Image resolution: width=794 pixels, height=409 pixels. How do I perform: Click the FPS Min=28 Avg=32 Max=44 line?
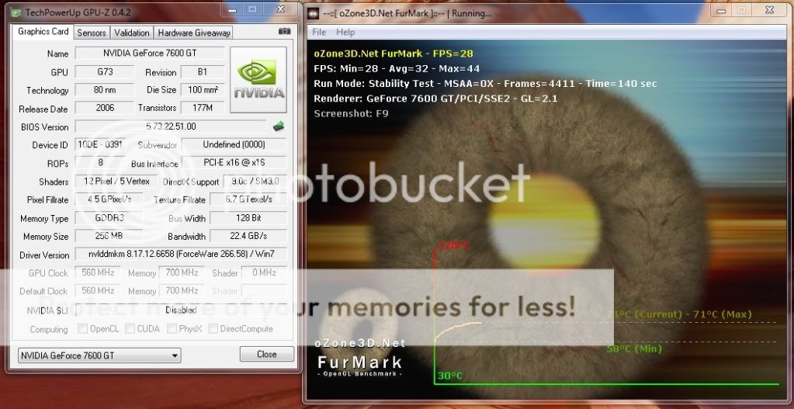click(x=397, y=68)
